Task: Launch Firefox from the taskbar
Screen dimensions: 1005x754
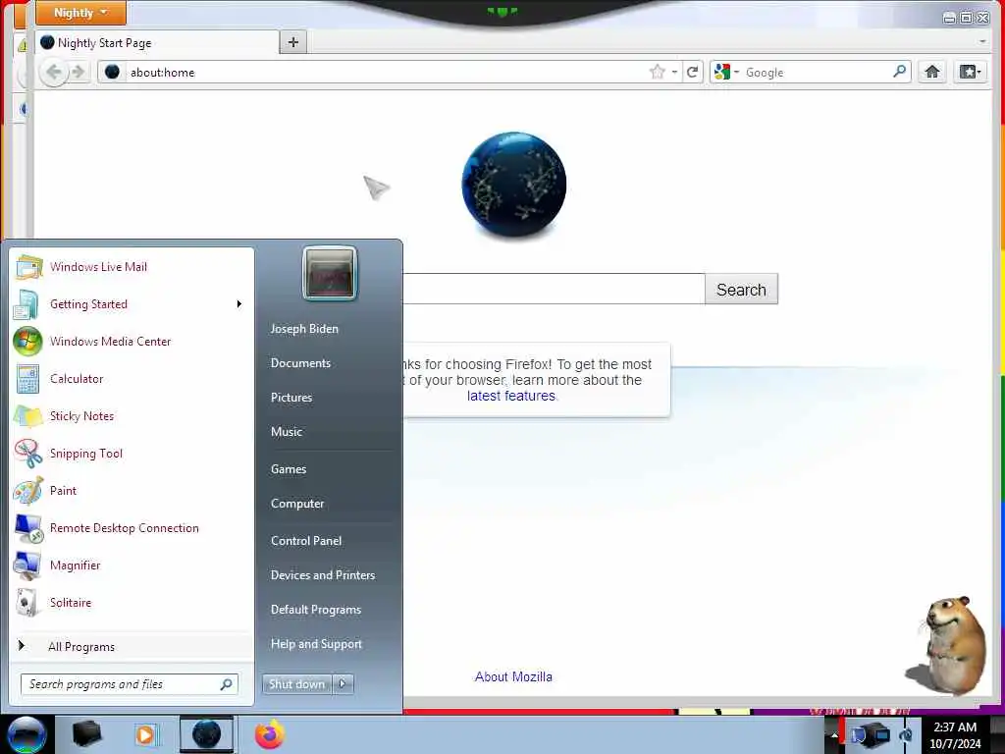Action: pyautogui.click(x=269, y=734)
